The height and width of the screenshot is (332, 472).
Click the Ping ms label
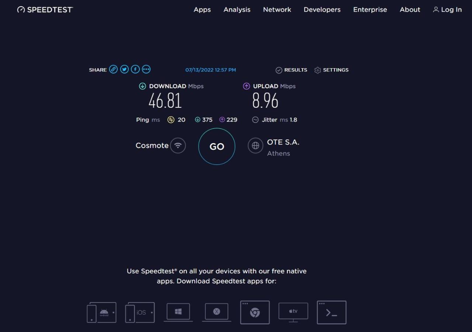tap(148, 120)
